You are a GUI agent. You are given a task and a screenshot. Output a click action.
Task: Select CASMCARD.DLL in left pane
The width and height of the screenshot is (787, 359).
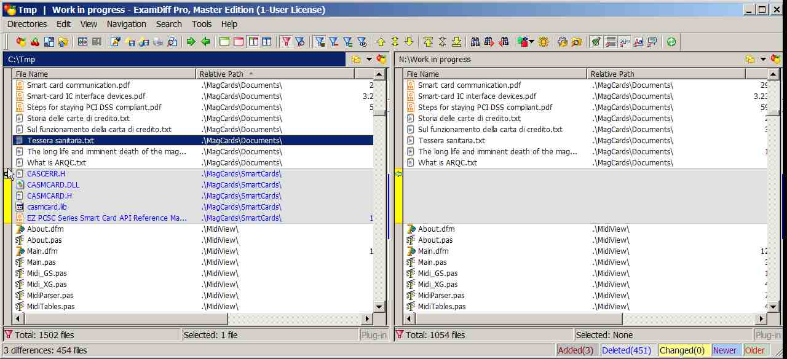[x=53, y=184]
